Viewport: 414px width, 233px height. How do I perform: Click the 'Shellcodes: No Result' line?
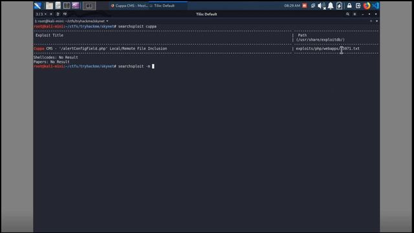[56, 58]
